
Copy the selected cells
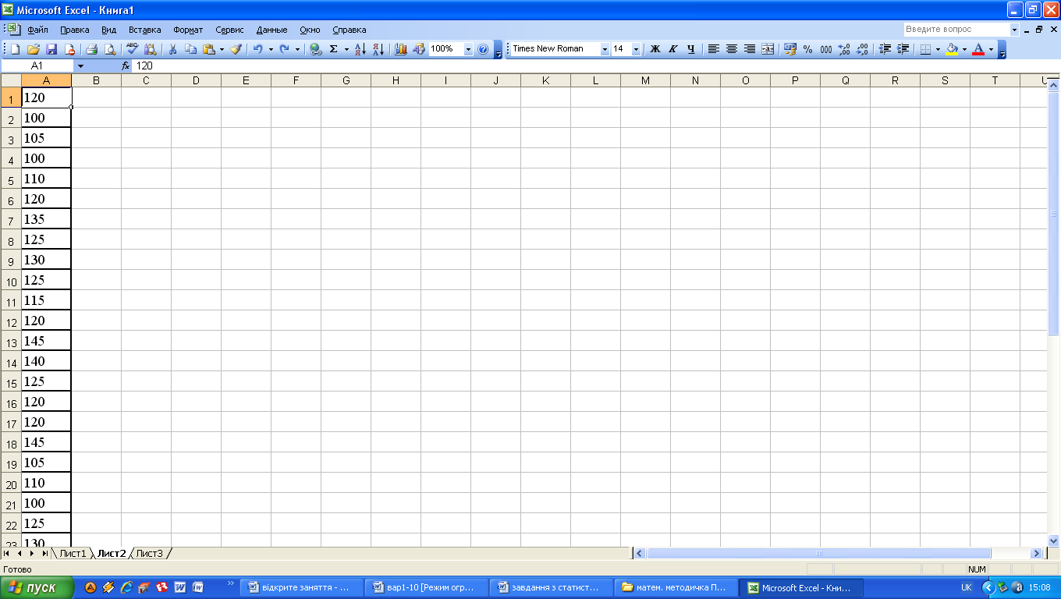[x=190, y=49]
